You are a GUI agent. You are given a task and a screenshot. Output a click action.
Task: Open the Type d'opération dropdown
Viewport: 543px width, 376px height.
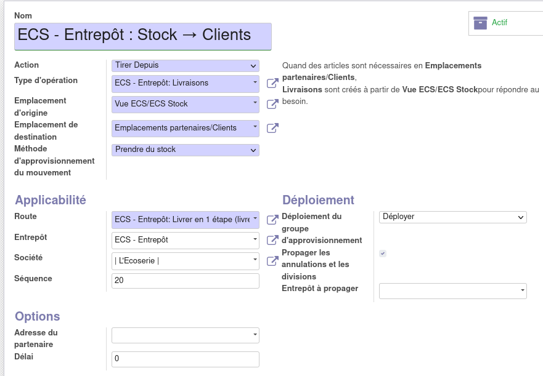(185, 83)
